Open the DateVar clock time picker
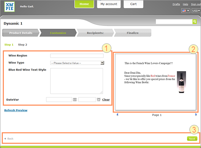Screen dimensions: 201x148 [x=99, y=99]
